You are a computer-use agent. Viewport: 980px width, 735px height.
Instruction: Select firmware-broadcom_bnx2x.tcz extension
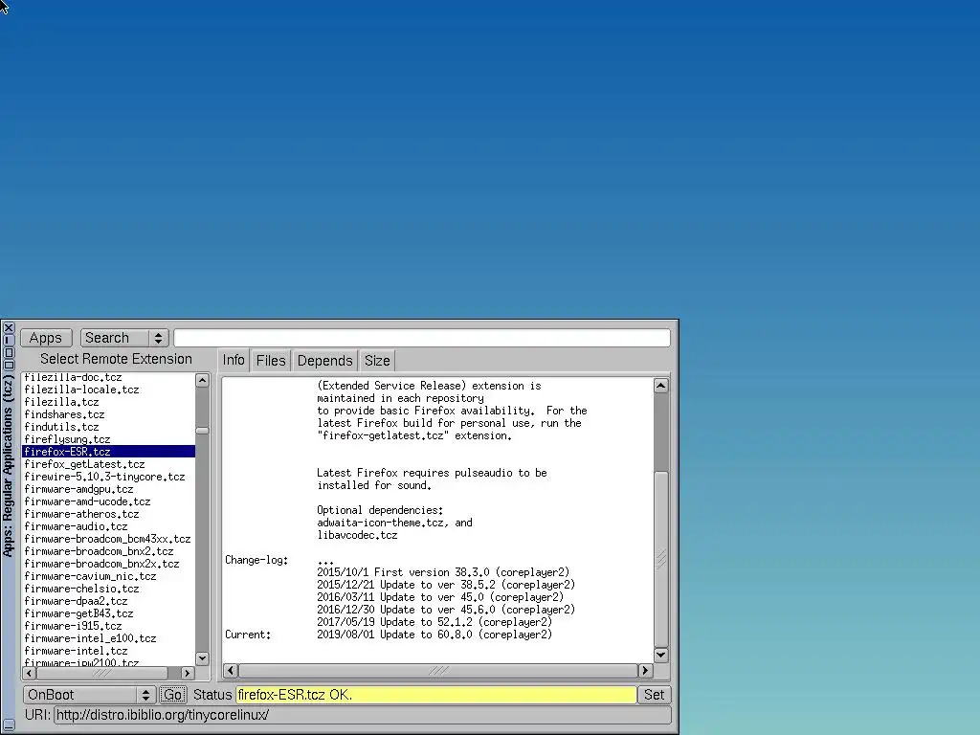pos(108,564)
